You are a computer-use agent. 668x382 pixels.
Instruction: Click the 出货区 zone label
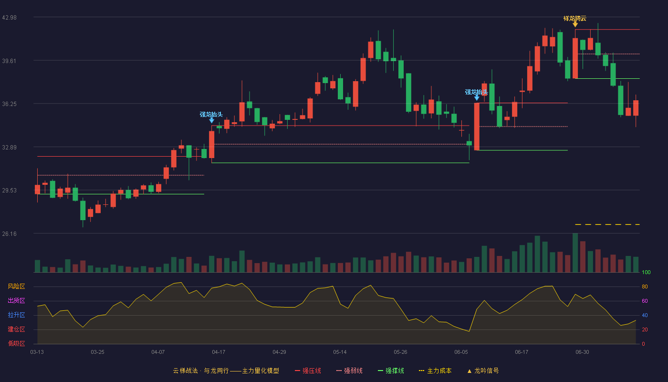pos(16,301)
